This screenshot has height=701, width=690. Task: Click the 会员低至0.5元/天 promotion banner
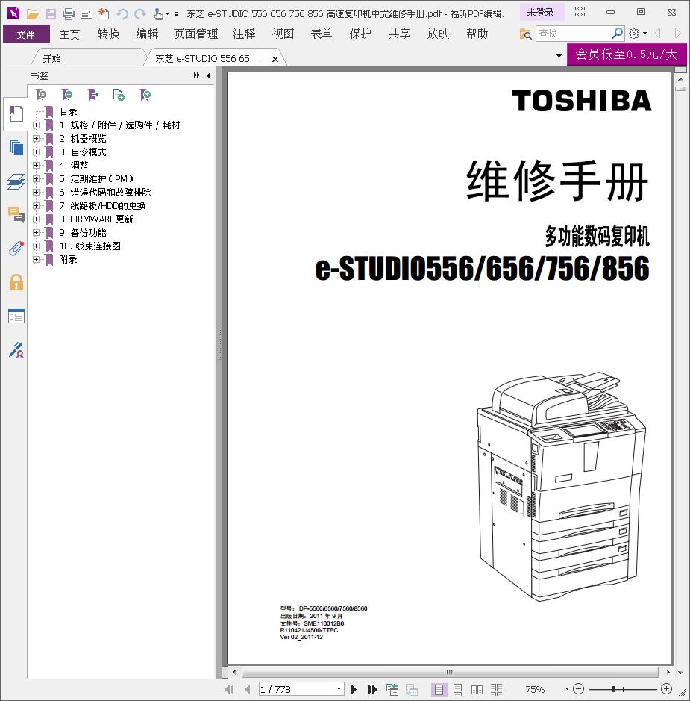[627, 54]
